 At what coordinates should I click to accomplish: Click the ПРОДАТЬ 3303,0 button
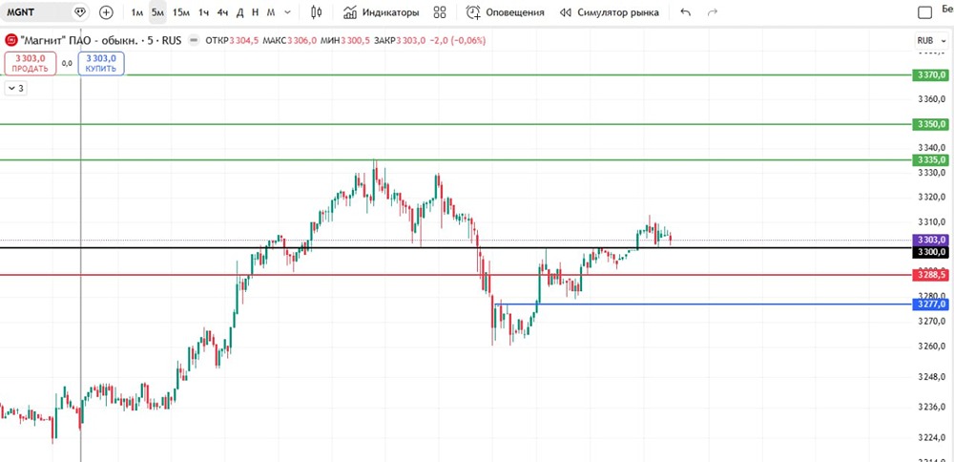pyautogui.click(x=30, y=63)
